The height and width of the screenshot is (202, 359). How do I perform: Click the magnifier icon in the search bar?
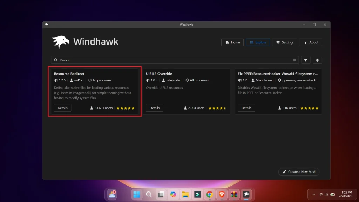pyautogui.click(x=56, y=60)
